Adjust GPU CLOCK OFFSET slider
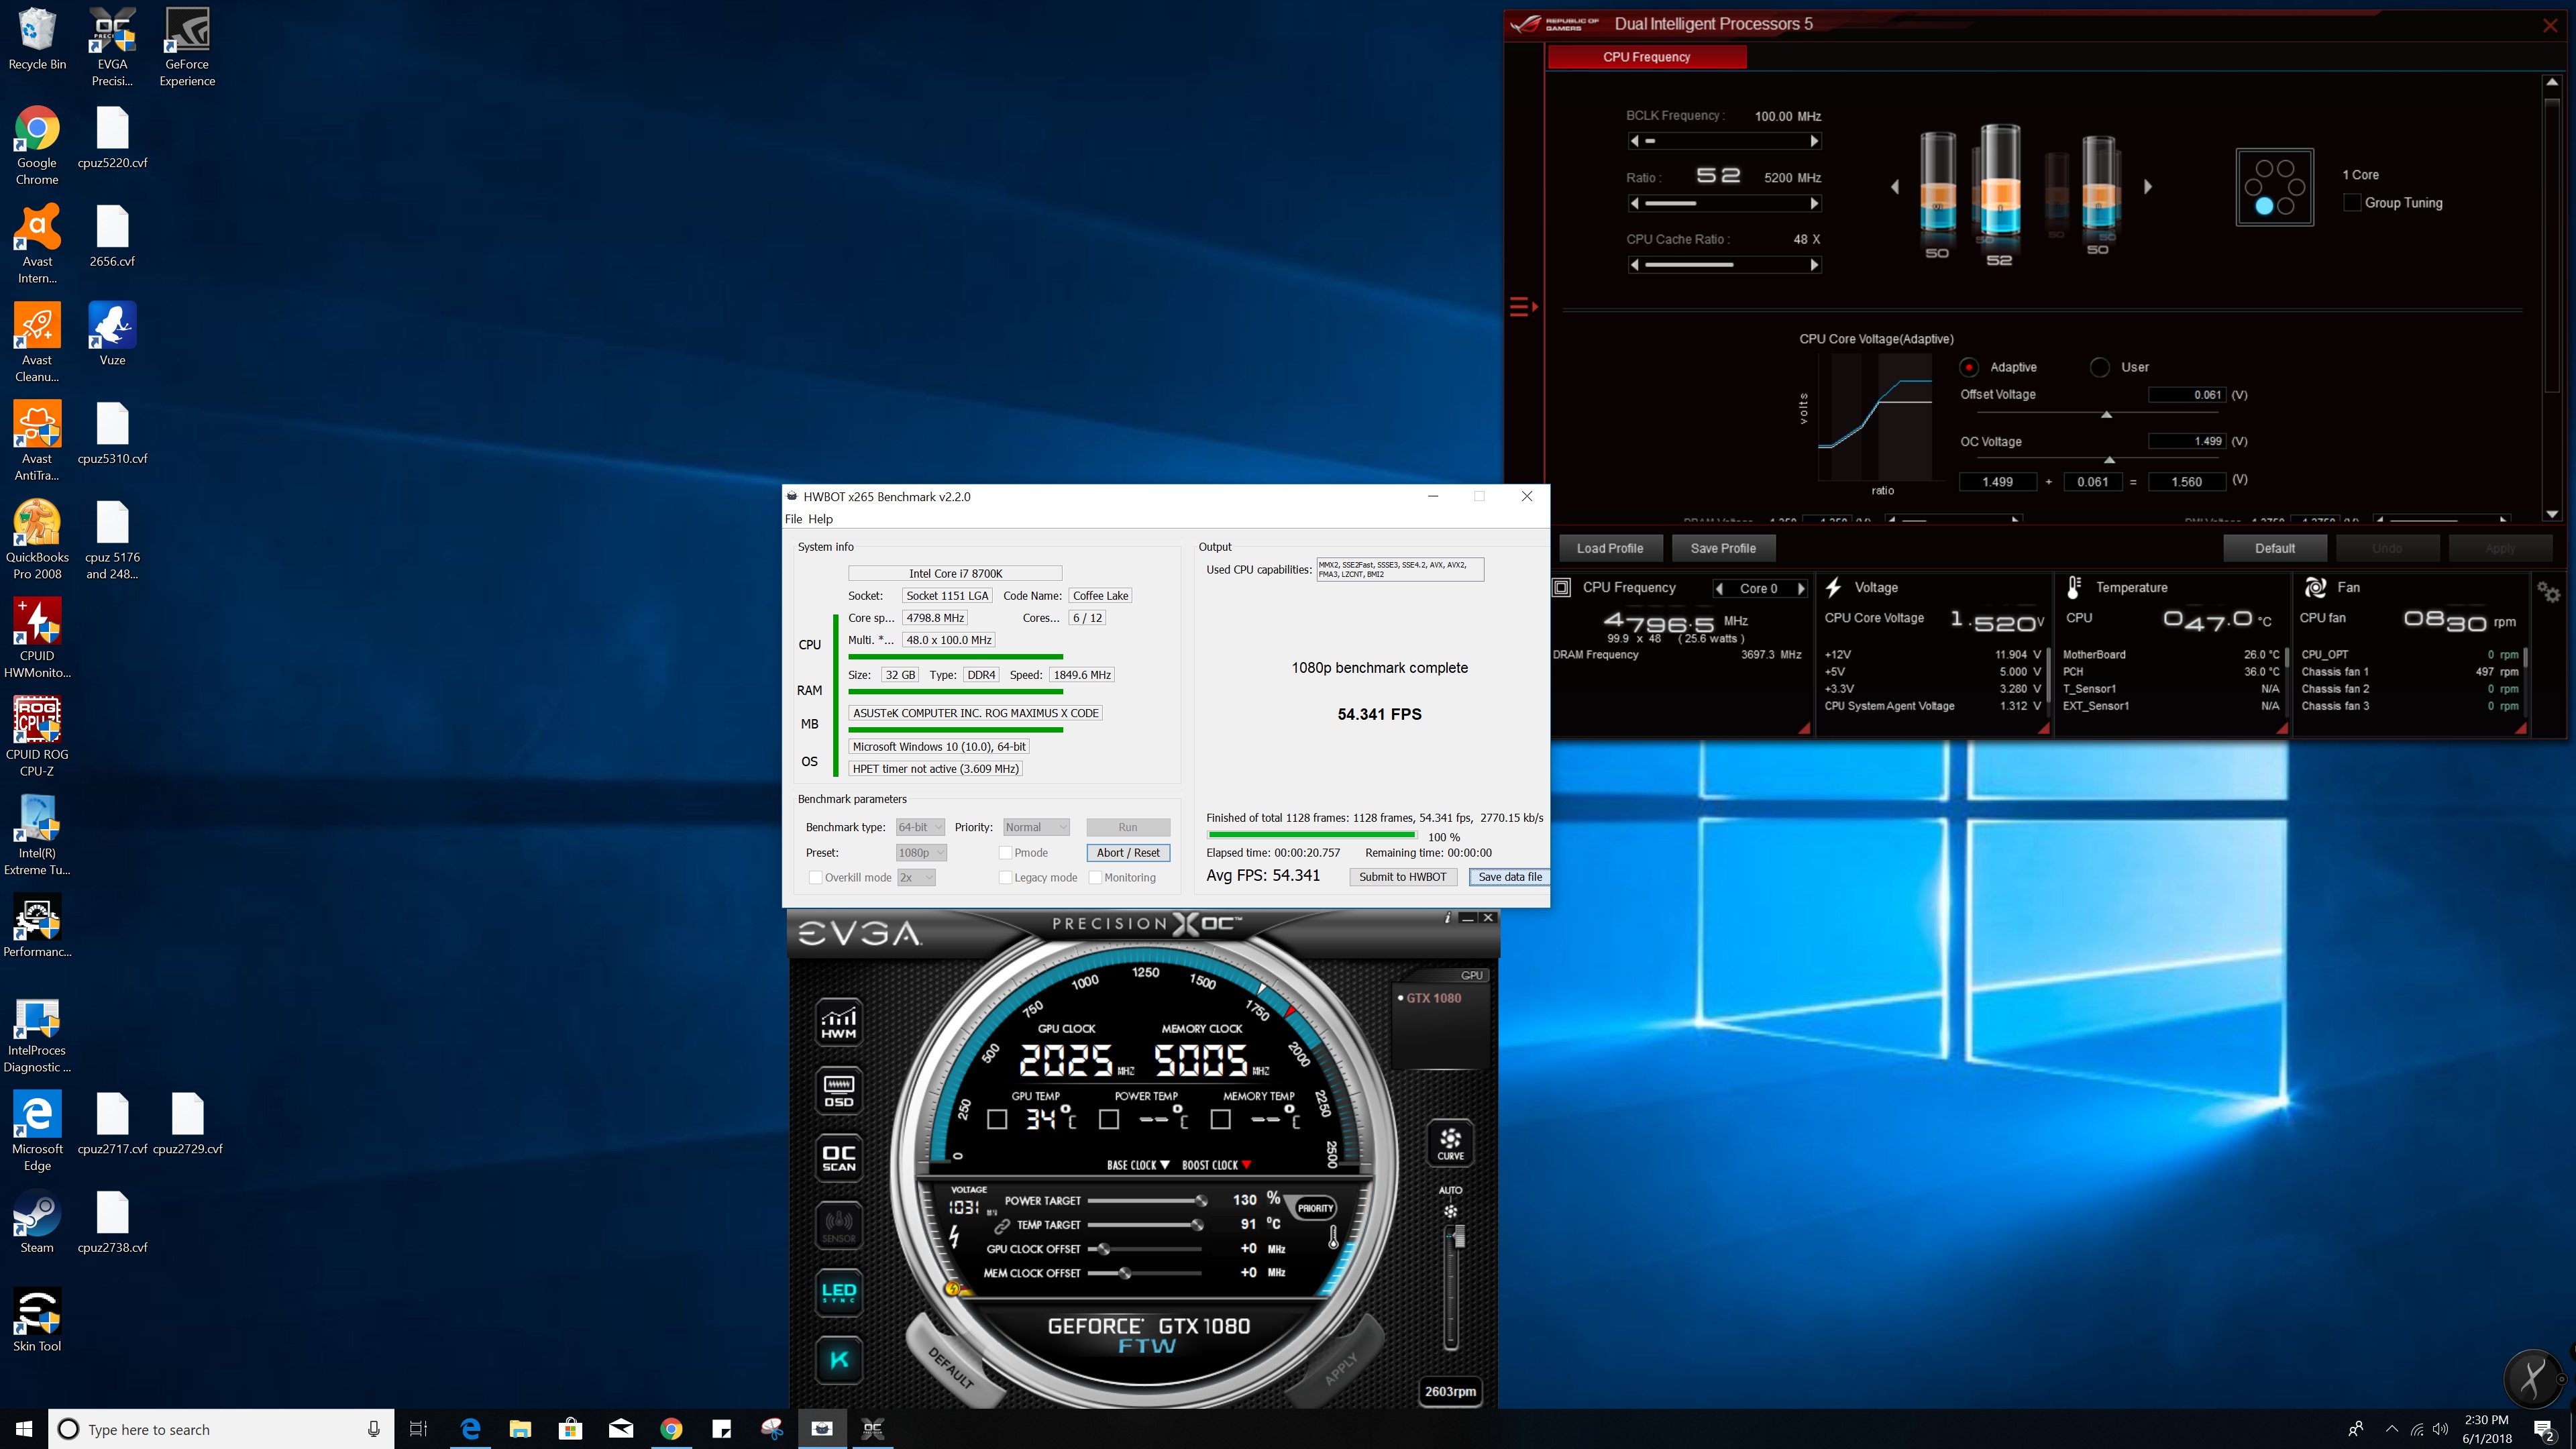Screen dimensions: 2576x1449 click(1146, 1249)
